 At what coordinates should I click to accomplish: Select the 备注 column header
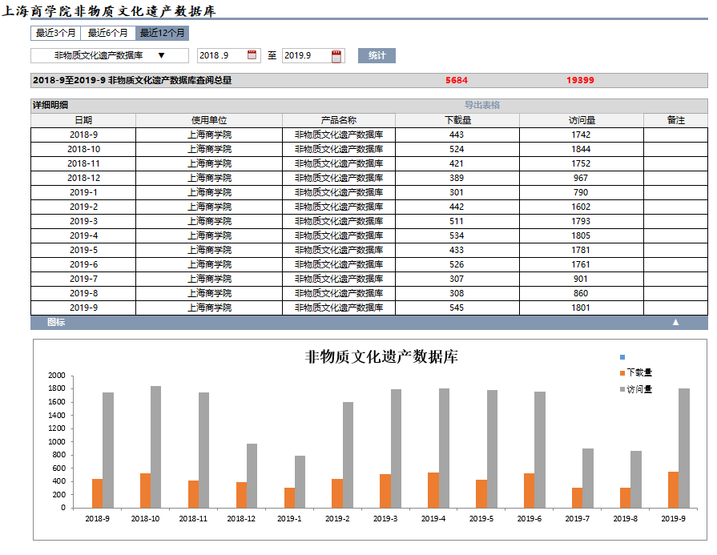pos(676,120)
